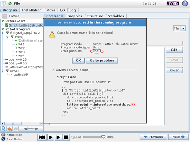
Task: Go to Previous screen
Action: click(154, 137)
